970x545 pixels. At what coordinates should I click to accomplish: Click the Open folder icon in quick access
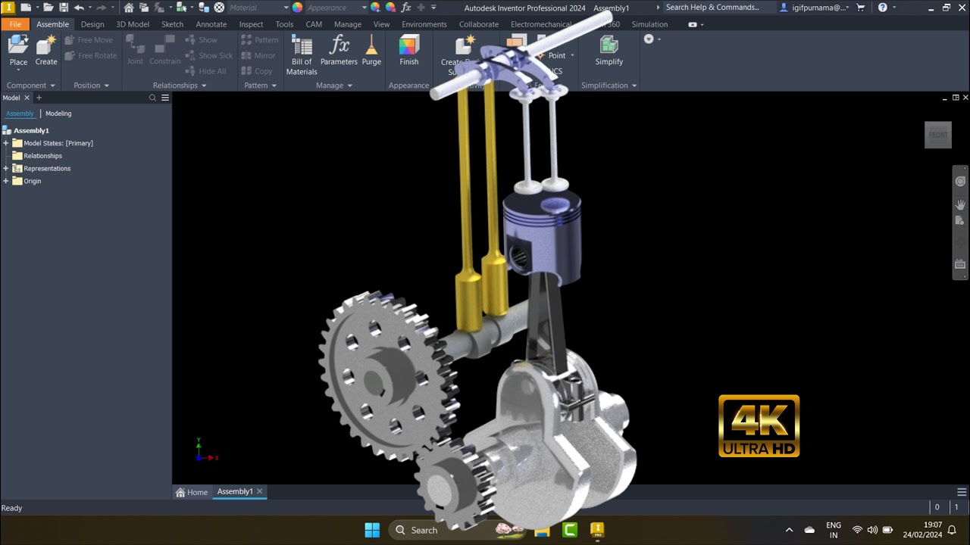48,8
